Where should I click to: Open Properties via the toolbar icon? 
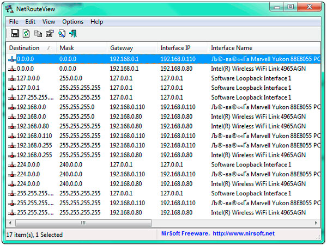tap(50, 34)
